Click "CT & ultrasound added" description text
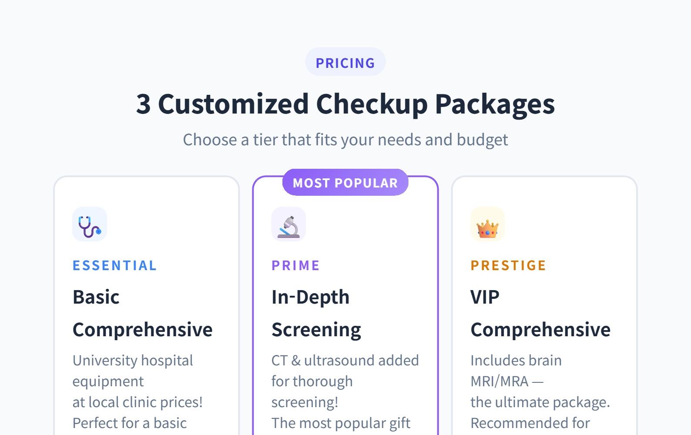 [x=345, y=360]
